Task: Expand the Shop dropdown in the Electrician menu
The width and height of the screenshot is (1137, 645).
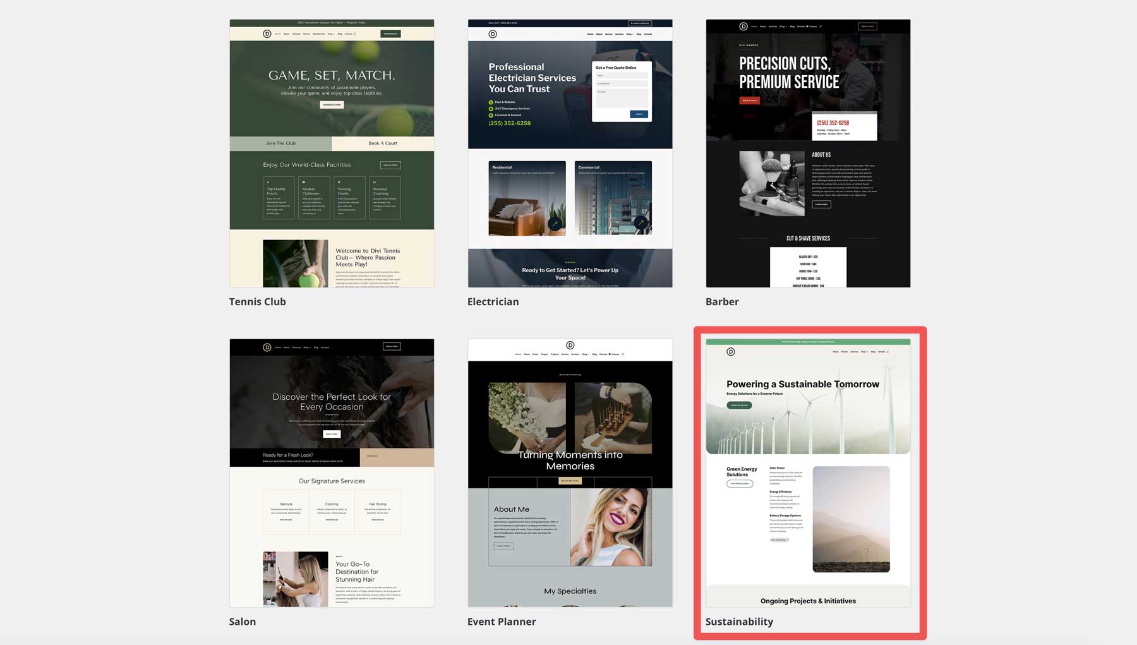Action: tap(630, 34)
